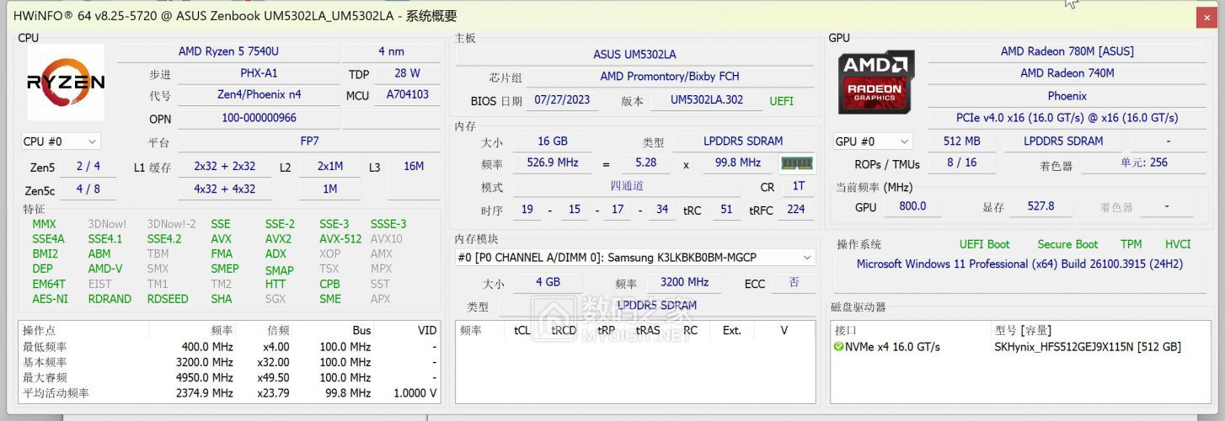The image size is (1225, 421).
Task: Click the GPU clock value 800.0
Action: 912,206
